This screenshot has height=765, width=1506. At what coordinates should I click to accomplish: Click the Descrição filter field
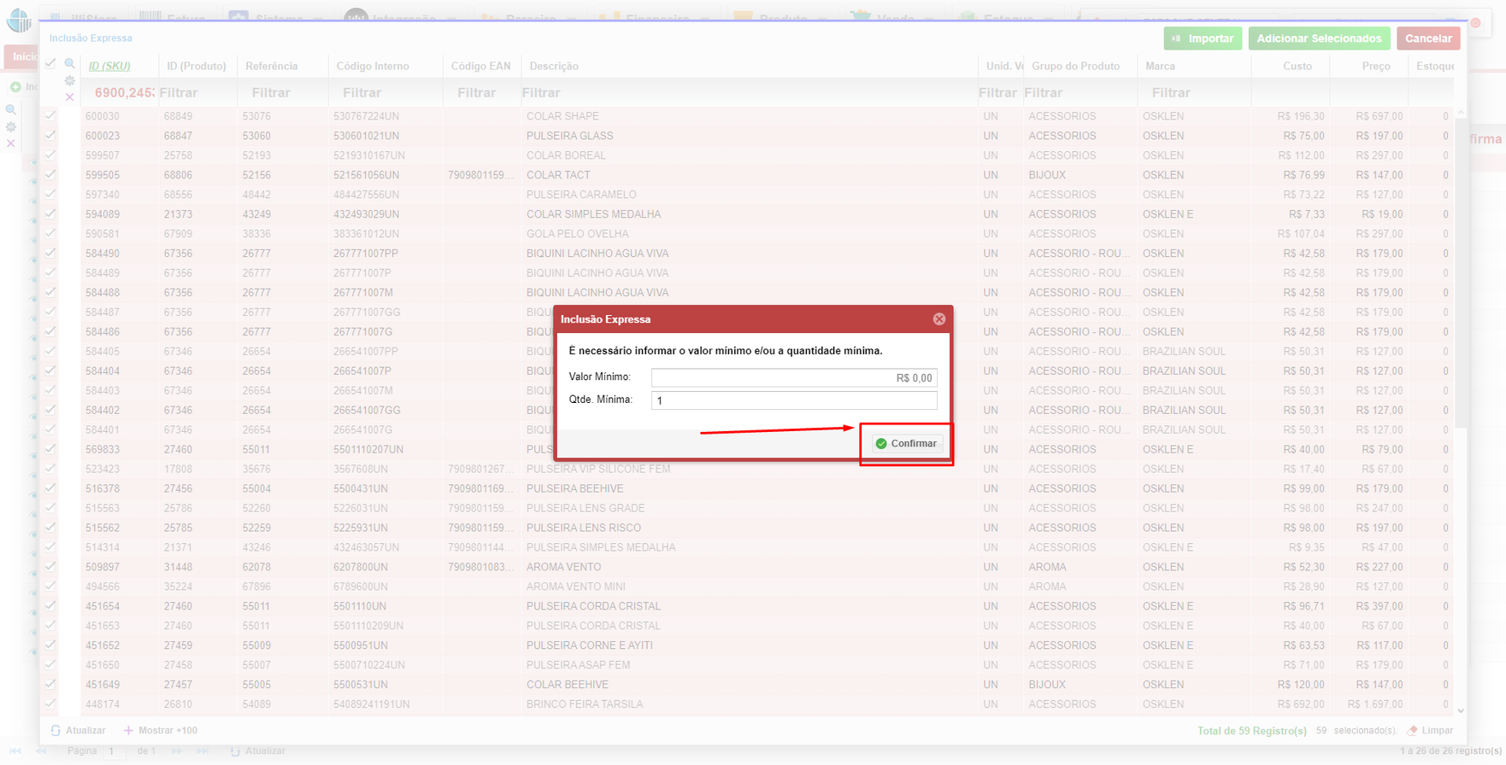pyautogui.click(x=744, y=92)
